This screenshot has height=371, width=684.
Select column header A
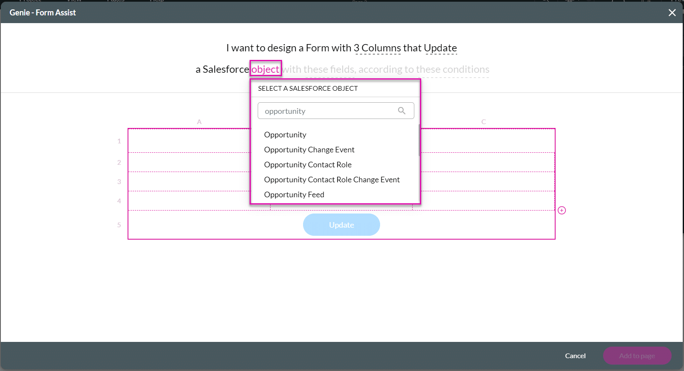point(199,122)
